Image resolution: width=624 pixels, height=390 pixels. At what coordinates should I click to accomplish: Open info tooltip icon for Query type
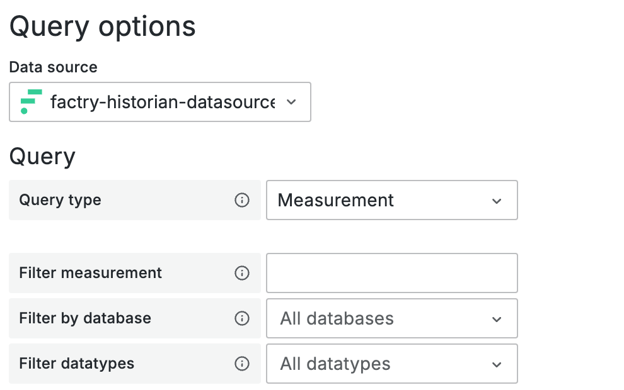[242, 200]
